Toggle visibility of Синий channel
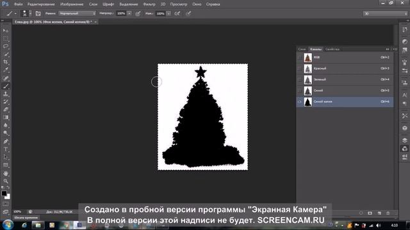The image size is (410, 230). click(x=300, y=91)
